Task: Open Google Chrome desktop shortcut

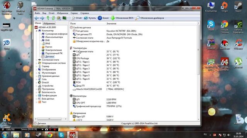Action: (x=225, y=27)
